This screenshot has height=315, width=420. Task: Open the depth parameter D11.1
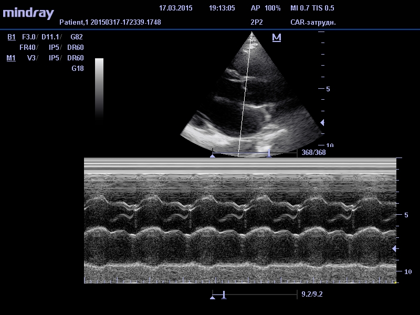[x=50, y=37]
